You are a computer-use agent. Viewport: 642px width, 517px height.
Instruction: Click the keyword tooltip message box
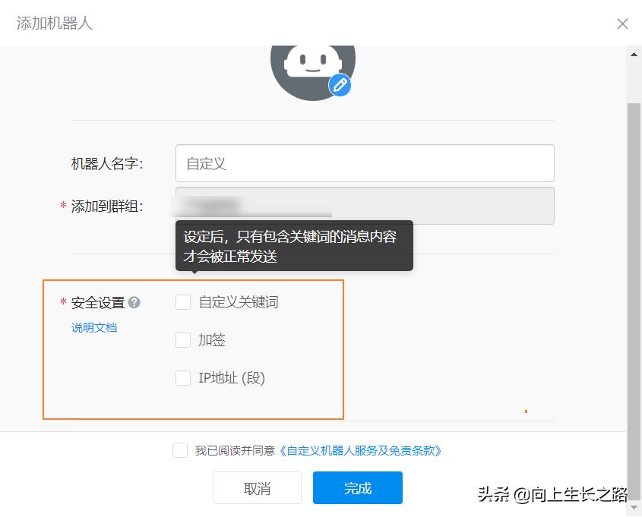[295, 244]
